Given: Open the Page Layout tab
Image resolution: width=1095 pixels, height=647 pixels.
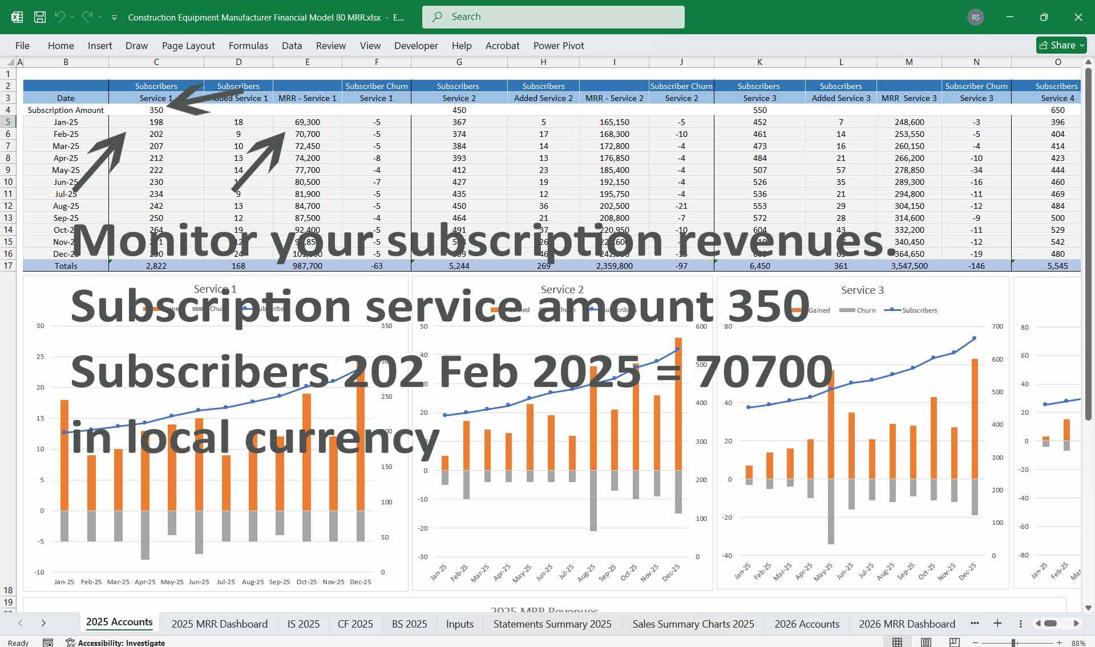Looking at the screenshot, I should [x=188, y=46].
